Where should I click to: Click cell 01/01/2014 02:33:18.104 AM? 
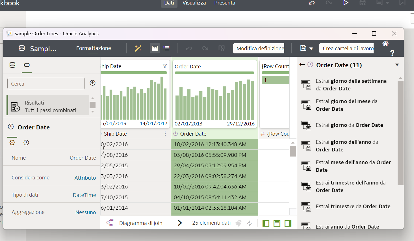point(214,208)
